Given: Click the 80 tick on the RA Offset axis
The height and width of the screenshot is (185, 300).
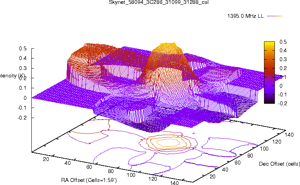Looking at the screenshot, I should pyautogui.click(x=111, y=171).
